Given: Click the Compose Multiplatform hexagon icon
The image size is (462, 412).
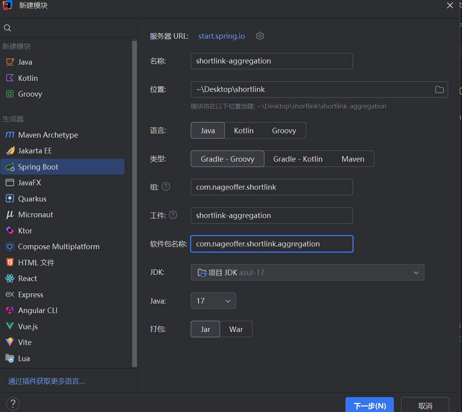Looking at the screenshot, I should tap(10, 246).
